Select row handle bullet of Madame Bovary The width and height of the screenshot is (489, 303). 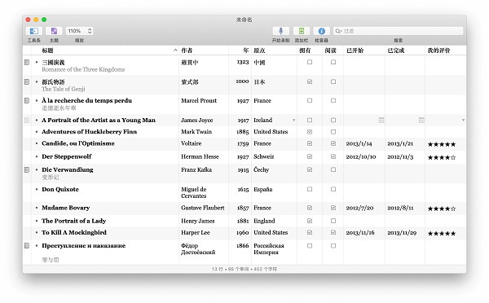pyautogui.click(x=37, y=208)
